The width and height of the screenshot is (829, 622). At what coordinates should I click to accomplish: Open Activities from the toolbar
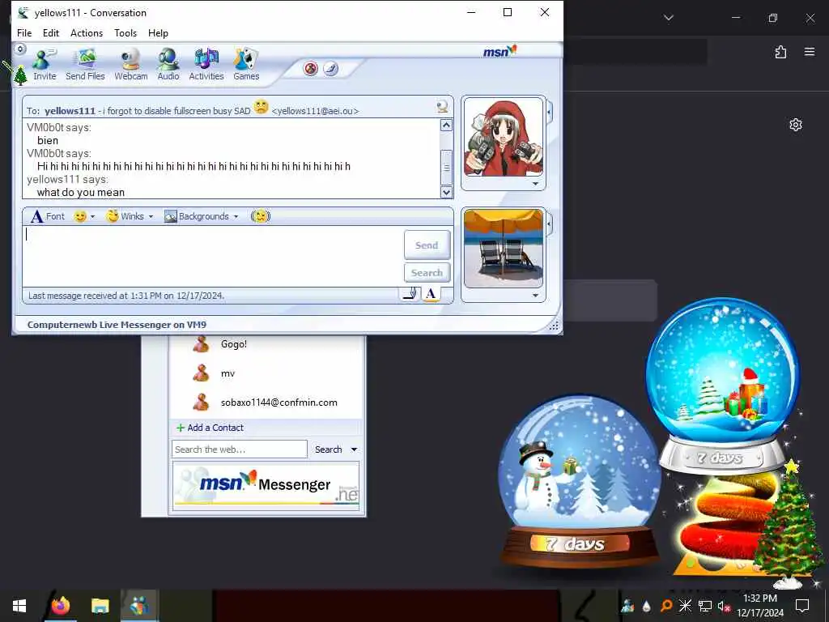tap(206, 65)
